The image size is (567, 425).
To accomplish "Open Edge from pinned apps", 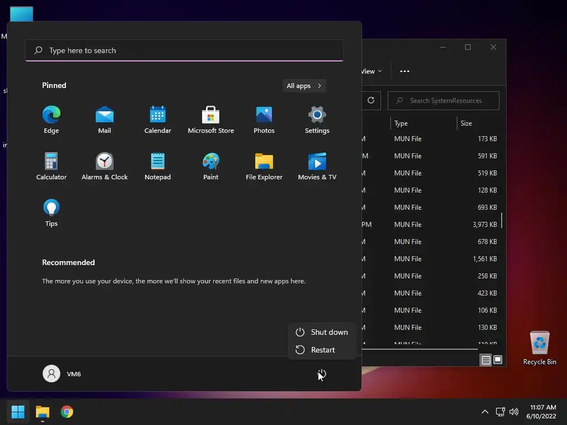I will (x=51, y=120).
